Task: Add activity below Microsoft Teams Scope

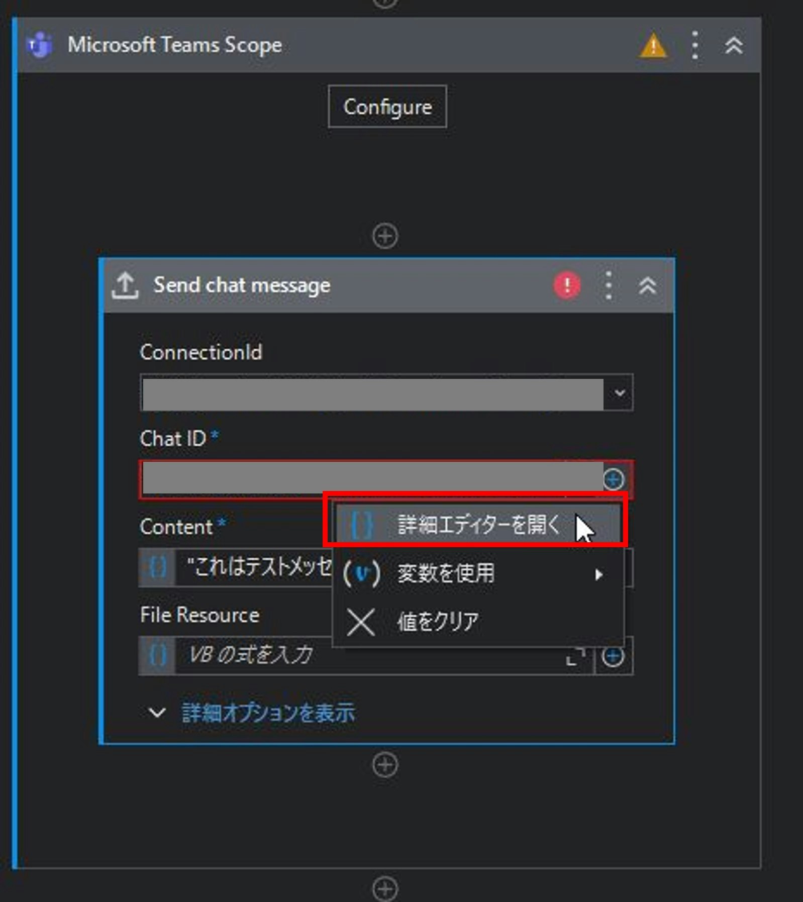Action: pyautogui.click(x=385, y=888)
